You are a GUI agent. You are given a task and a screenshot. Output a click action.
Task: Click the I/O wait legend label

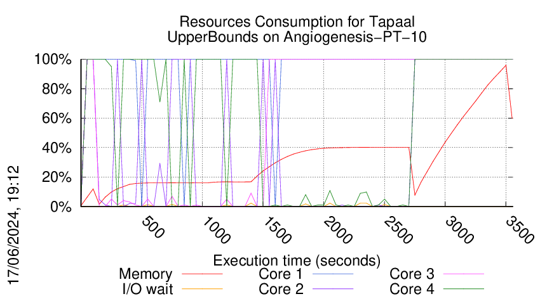(x=148, y=289)
